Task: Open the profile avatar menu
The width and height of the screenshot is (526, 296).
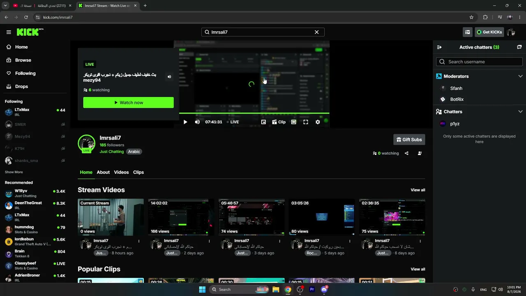Action: [x=511, y=32]
